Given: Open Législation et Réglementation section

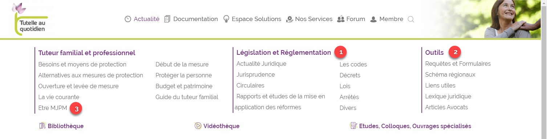Looking at the screenshot, I should pos(284,53).
